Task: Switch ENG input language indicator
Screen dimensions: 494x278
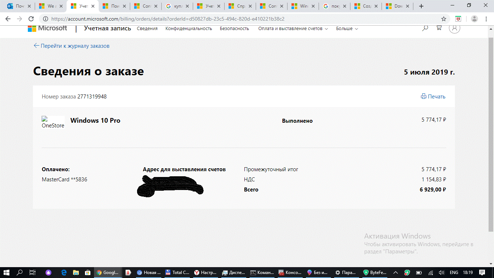Action: click(x=454, y=272)
